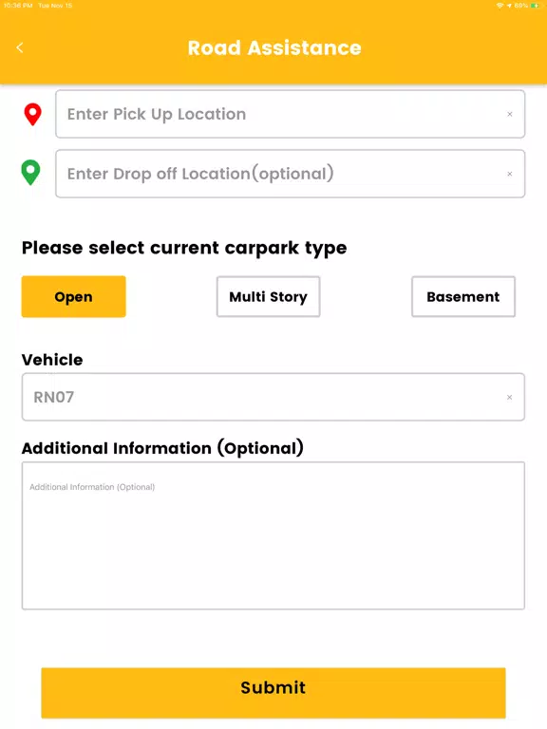This screenshot has width=547, height=729.
Task: Select Basement carpark type
Action: 463,296
